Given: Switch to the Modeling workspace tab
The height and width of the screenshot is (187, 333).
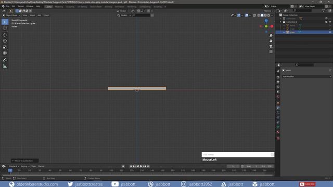Looking at the screenshot, I should pyautogui.click(x=59, y=7).
